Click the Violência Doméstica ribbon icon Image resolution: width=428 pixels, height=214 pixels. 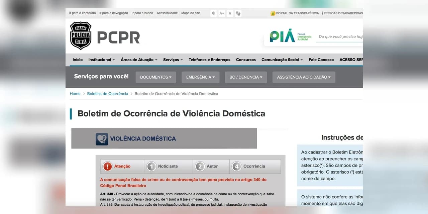click(102, 139)
